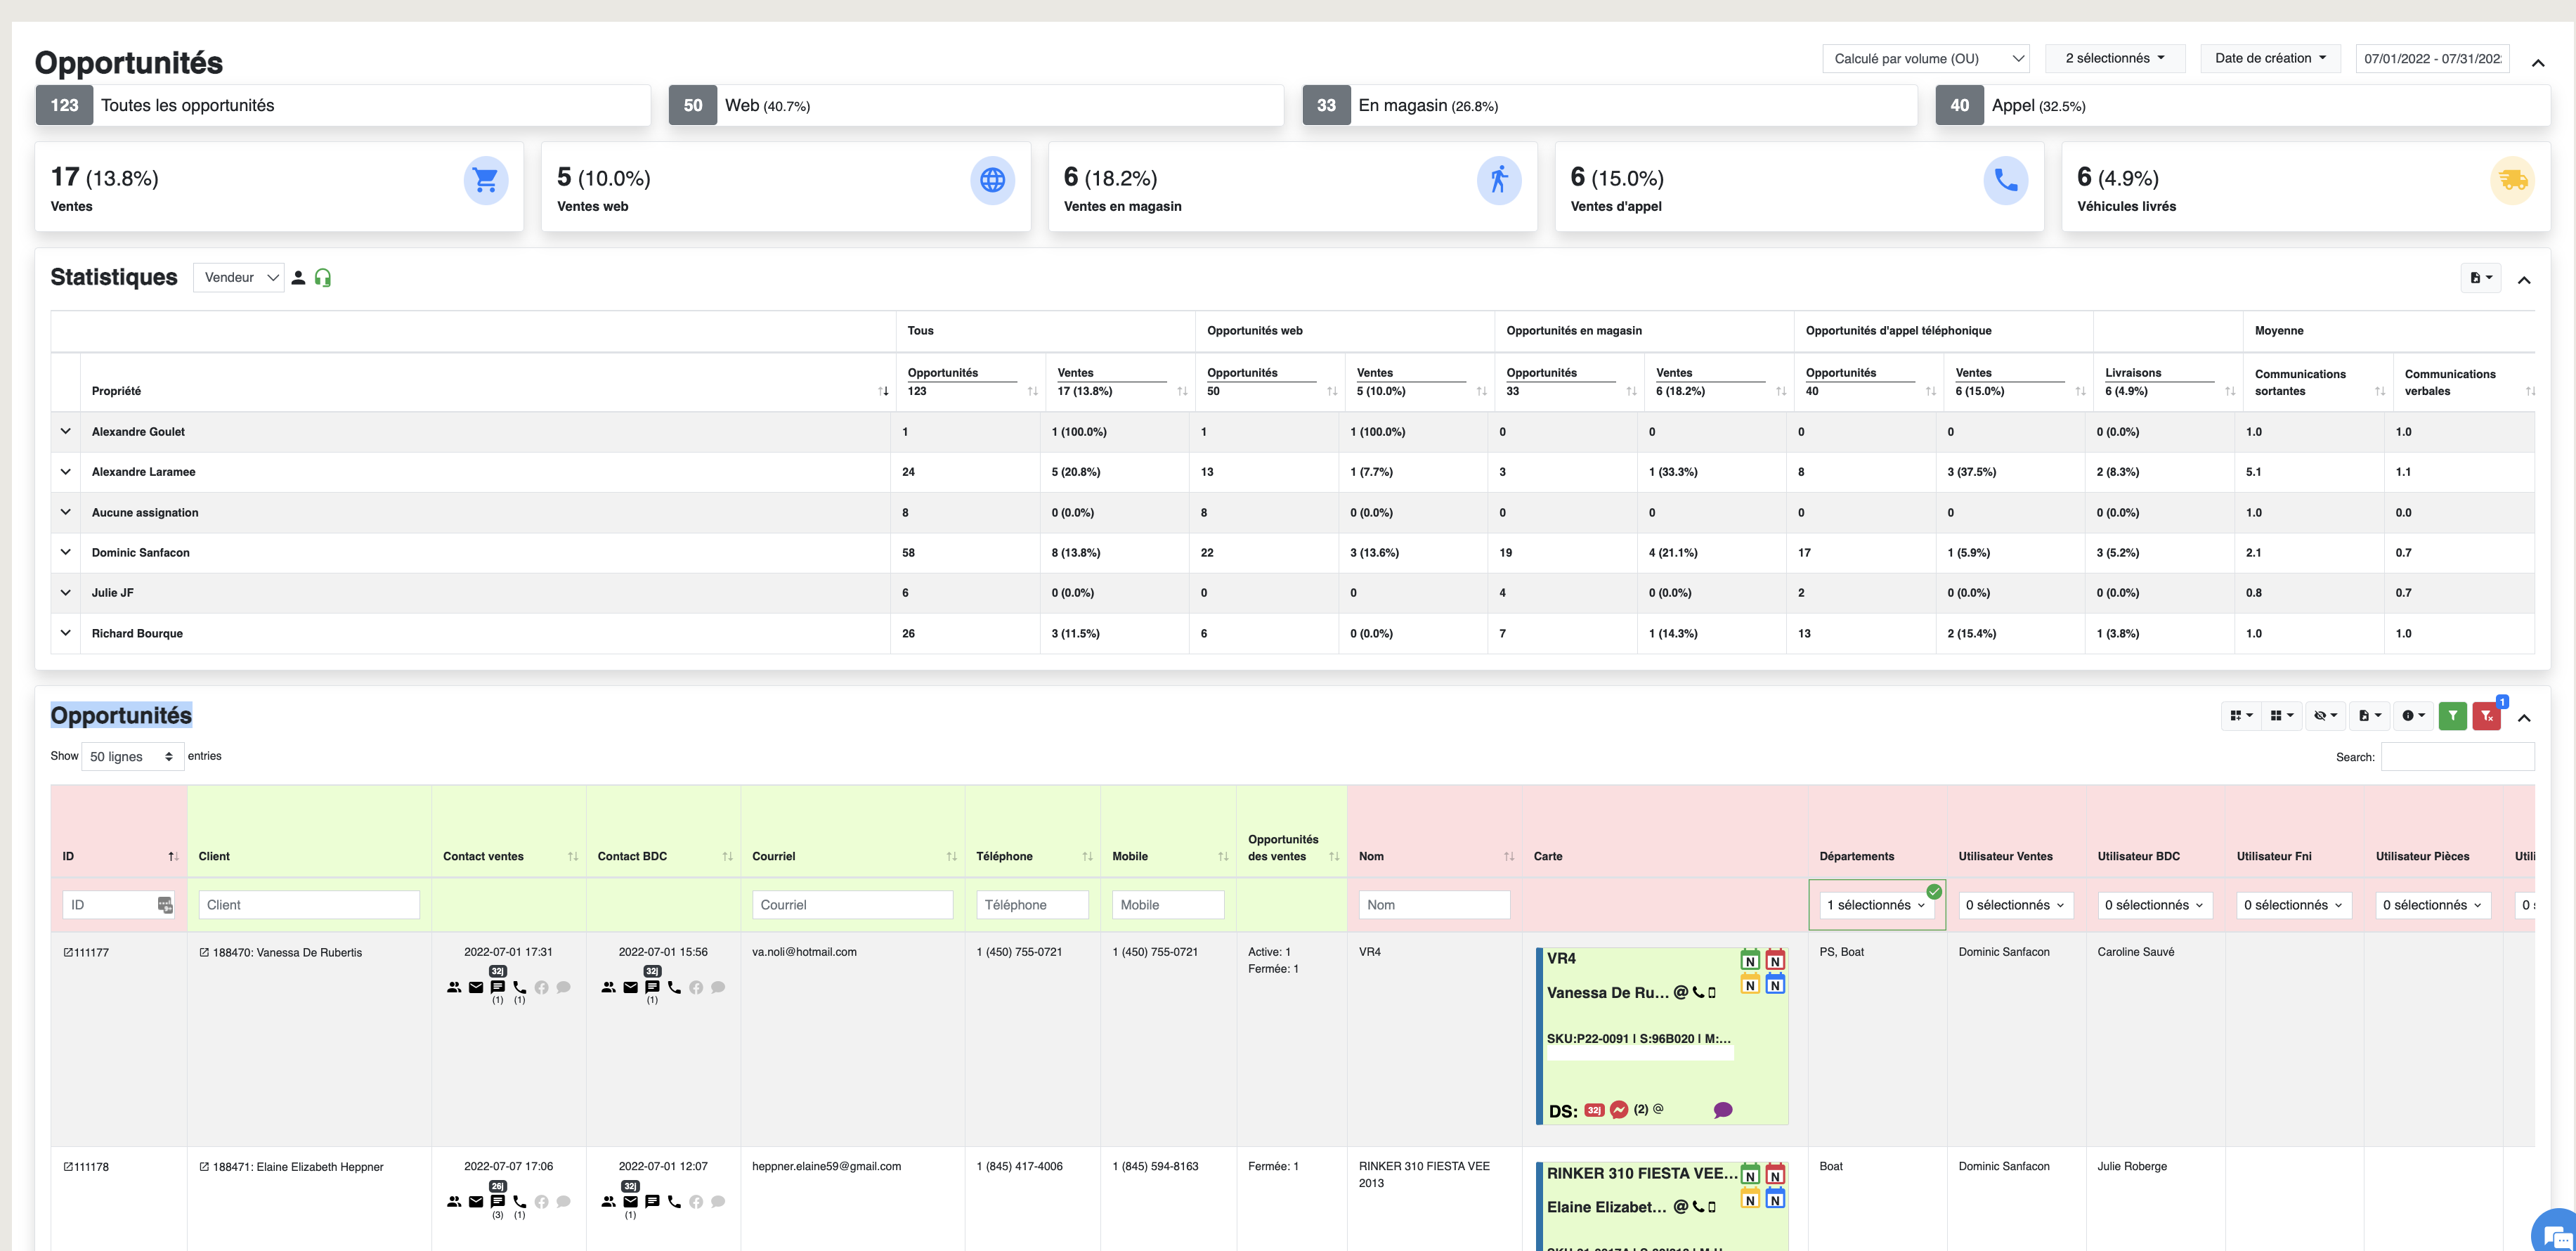Select the En magasin (26.8%) tab
This screenshot has width=2576, height=1251.
[1610, 105]
